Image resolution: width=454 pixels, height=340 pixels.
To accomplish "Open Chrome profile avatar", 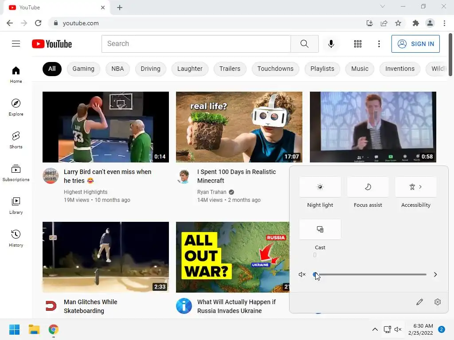I will pyautogui.click(x=430, y=23).
